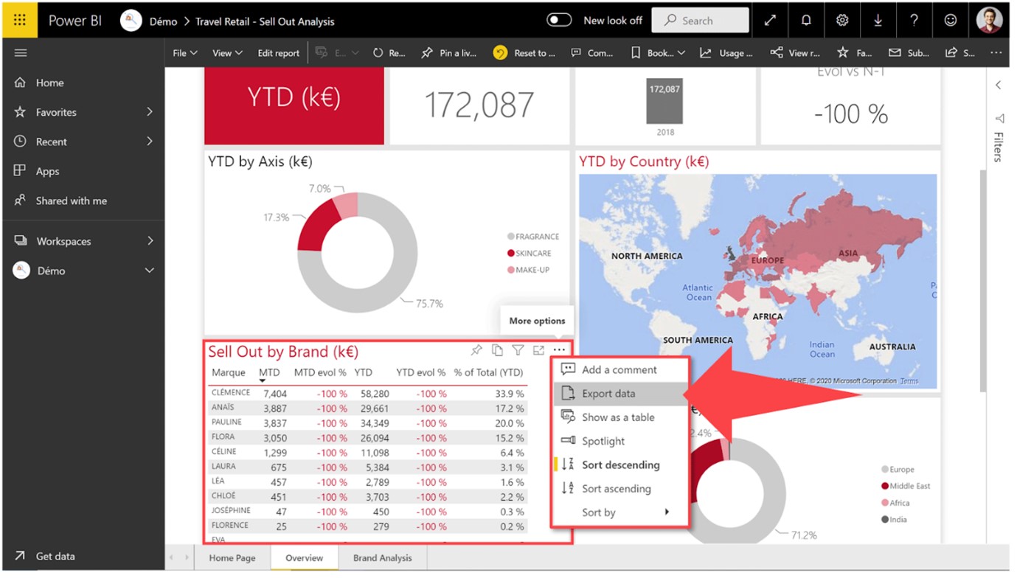Viewport: 1017px width, 578px height.
Task: Expand Workspaces in the sidebar
Action: point(83,240)
